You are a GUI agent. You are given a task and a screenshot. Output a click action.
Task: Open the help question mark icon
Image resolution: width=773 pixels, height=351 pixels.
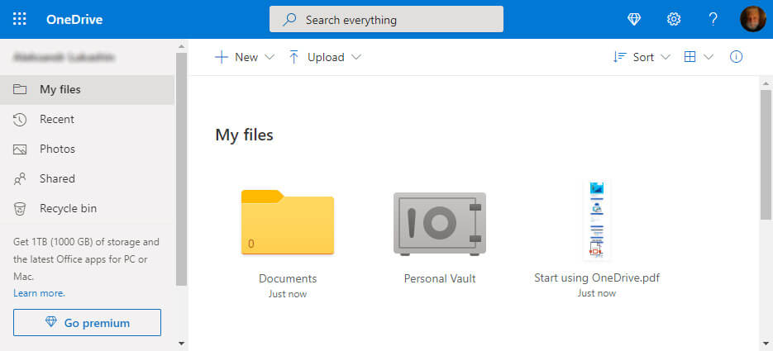point(713,19)
